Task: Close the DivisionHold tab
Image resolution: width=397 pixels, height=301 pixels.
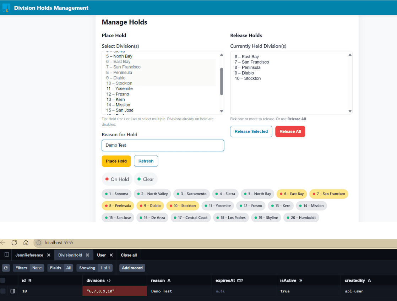Action: coord(87,255)
